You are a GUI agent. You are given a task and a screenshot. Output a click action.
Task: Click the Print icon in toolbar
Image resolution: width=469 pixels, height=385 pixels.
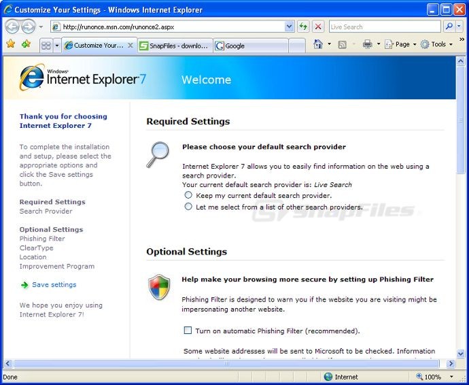(x=367, y=44)
